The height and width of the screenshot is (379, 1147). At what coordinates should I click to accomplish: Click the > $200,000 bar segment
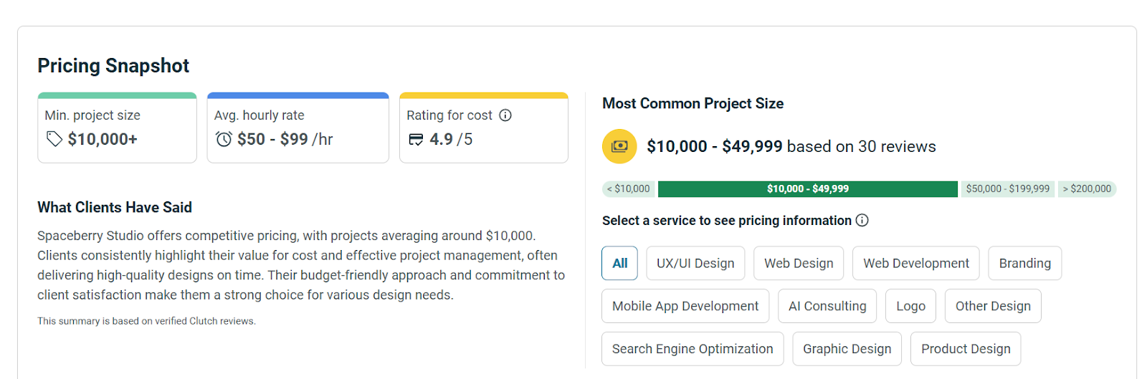point(1086,189)
